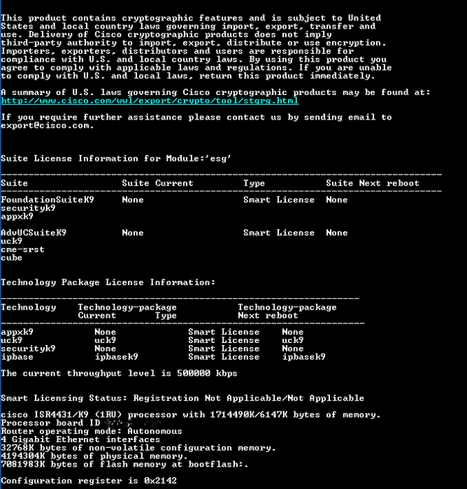
Task: Select the 'Suite License Information for Module' heading
Action: coord(116,159)
